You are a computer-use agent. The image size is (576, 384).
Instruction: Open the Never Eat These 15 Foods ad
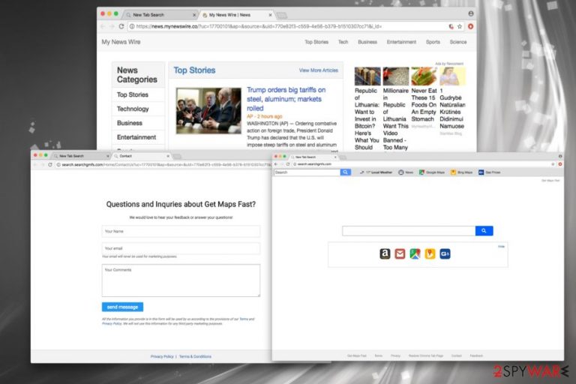[424, 105]
